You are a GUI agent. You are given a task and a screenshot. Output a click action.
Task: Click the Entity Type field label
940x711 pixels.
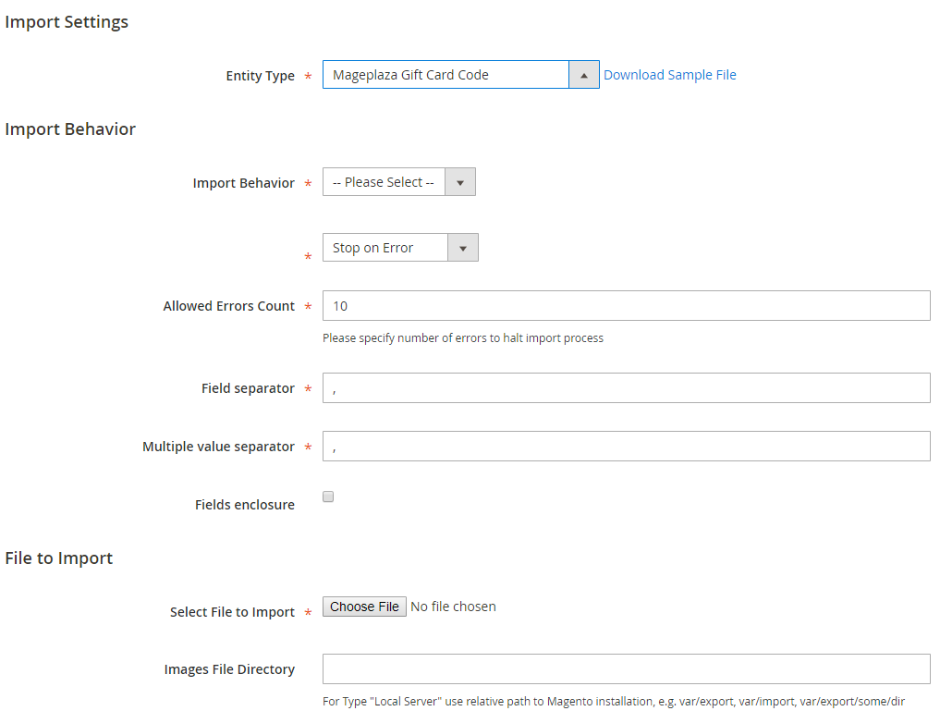(260, 76)
